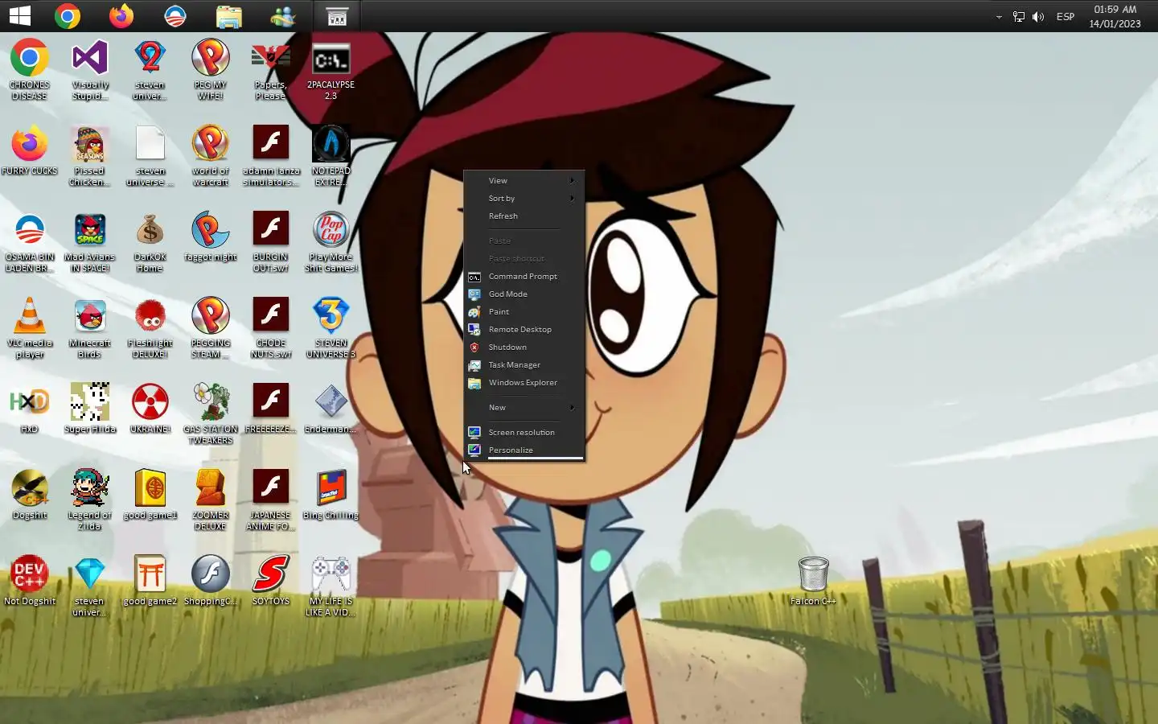1158x724 pixels.
Task: Choose Screen resolution from the context menu
Action: click(x=524, y=432)
